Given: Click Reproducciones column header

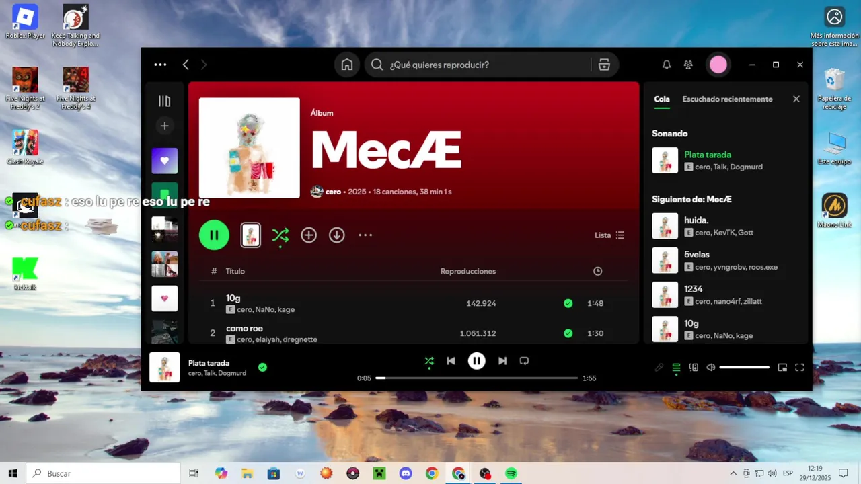Looking at the screenshot, I should (468, 271).
